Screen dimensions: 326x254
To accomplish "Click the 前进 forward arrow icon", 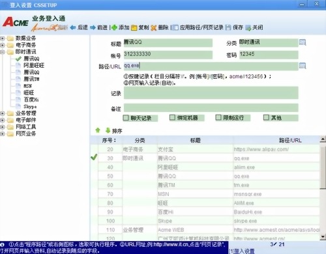I will (93, 27).
